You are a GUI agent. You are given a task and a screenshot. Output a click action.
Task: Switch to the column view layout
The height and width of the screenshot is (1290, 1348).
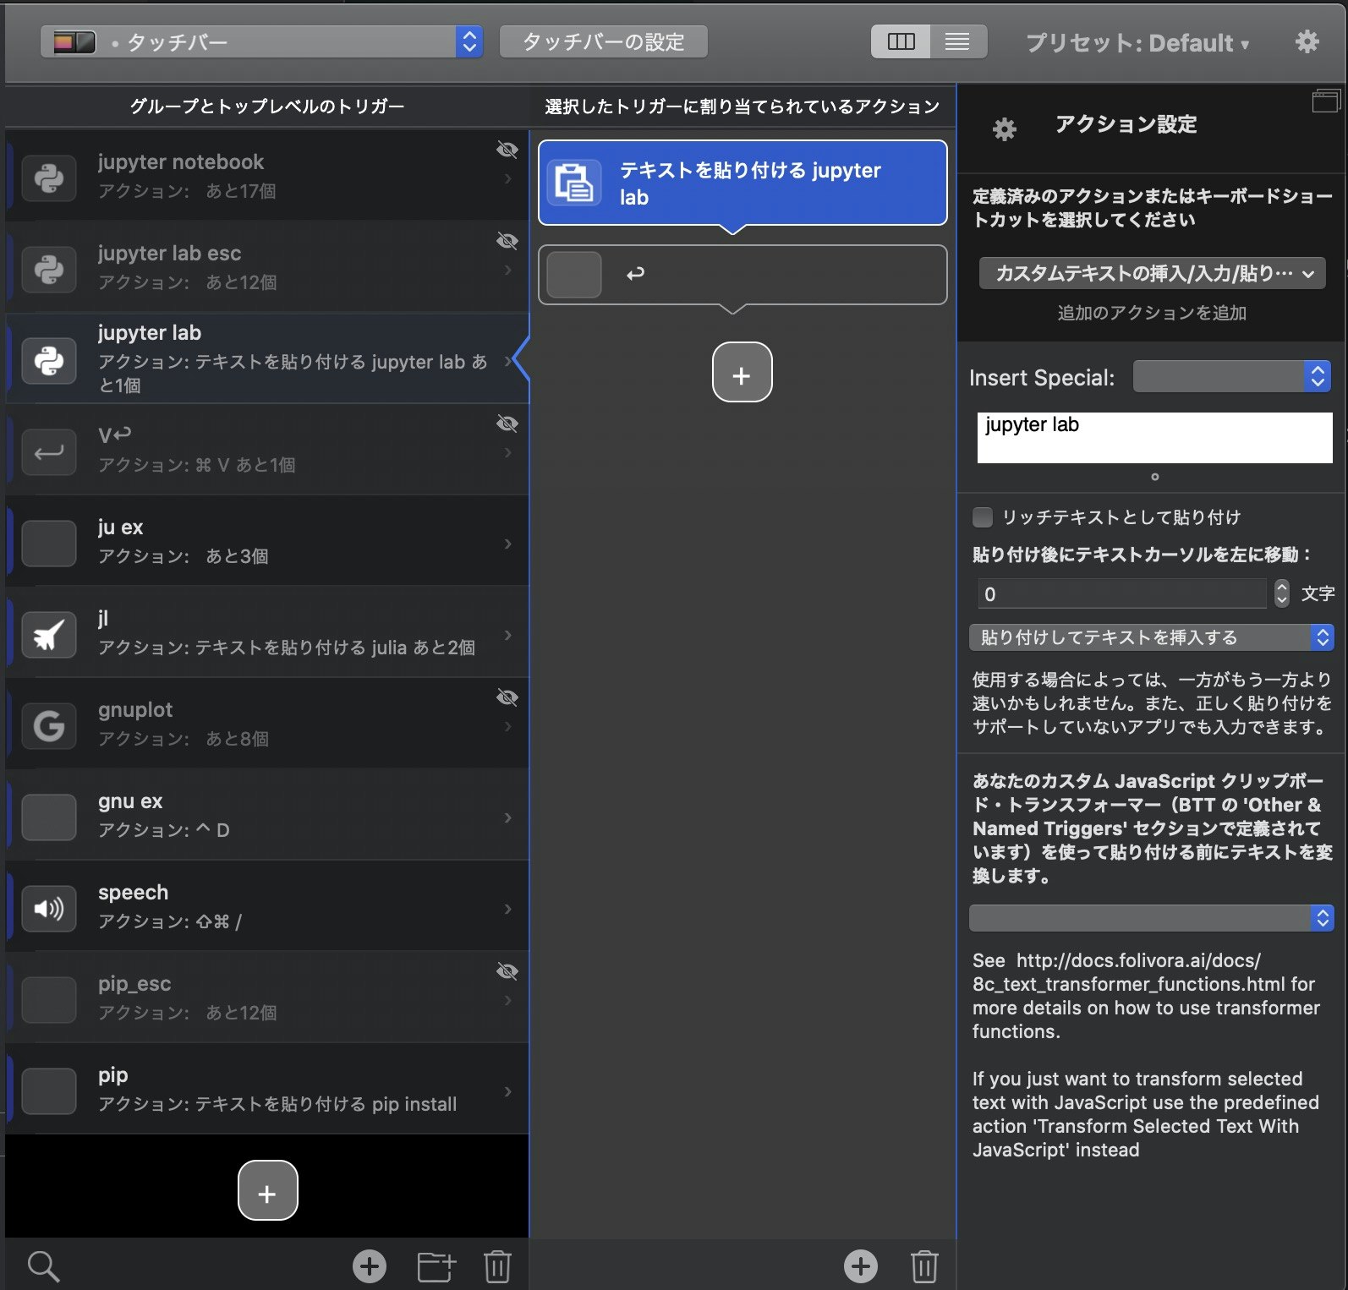[901, 41]
